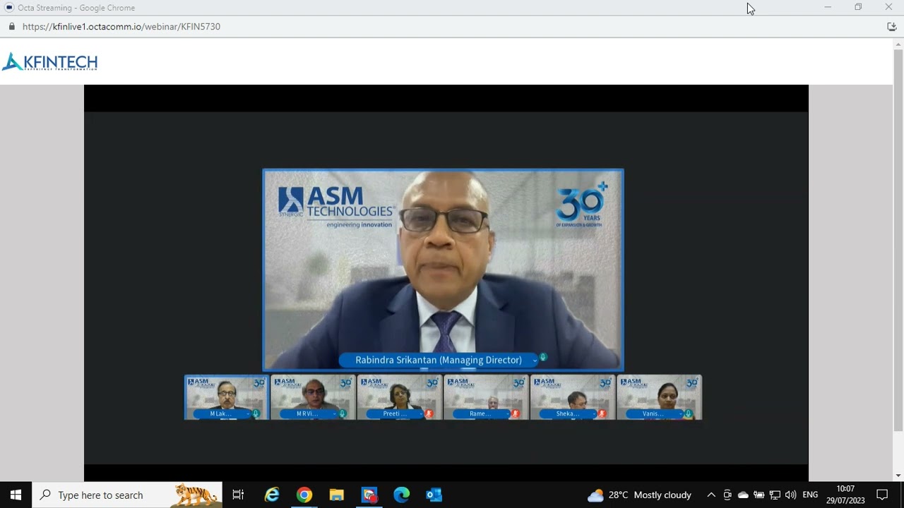Click the scrollbar up arrow
Screen dimensions: 904x508
click(898, 44)
